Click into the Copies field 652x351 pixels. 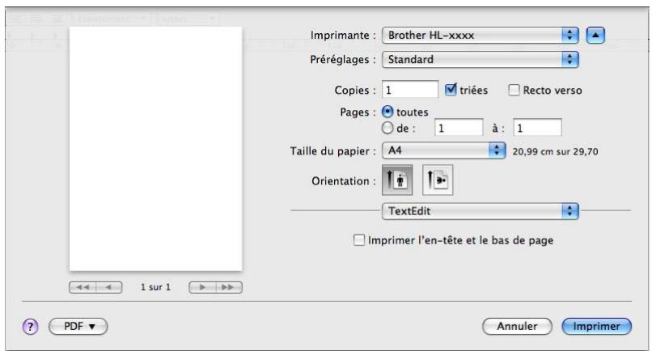point(410,90)
